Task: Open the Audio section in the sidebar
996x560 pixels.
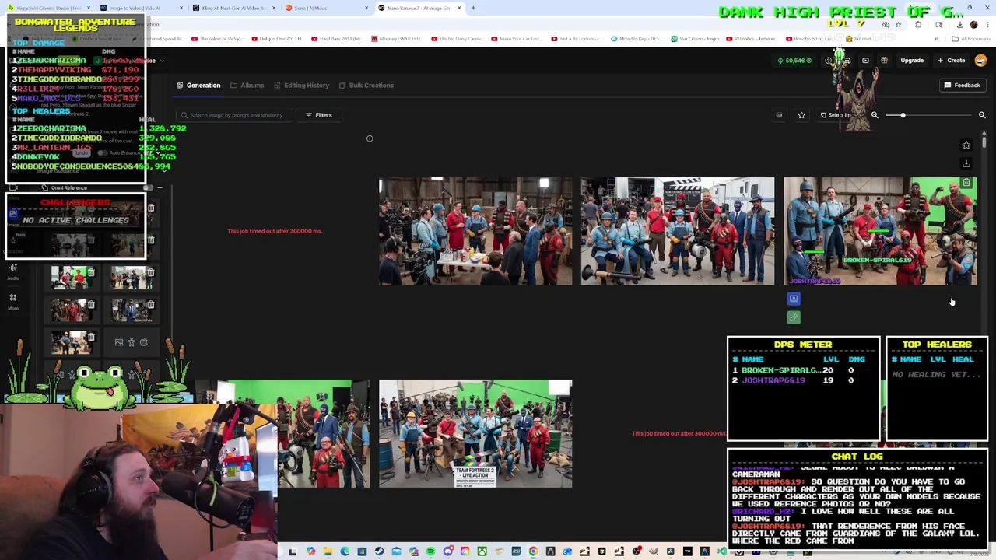Action: 13,271
